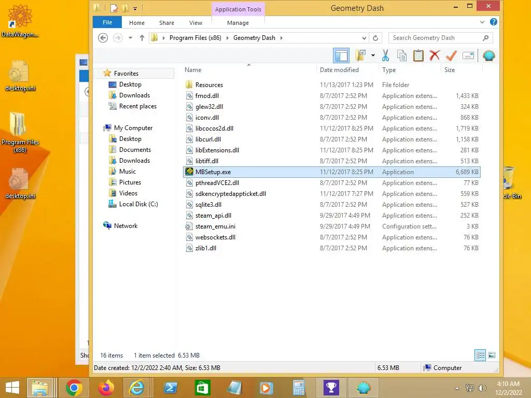The image size is (531, 398).
Task: Open Windows PowerShell from taskbar
Action: click(171, 388)
